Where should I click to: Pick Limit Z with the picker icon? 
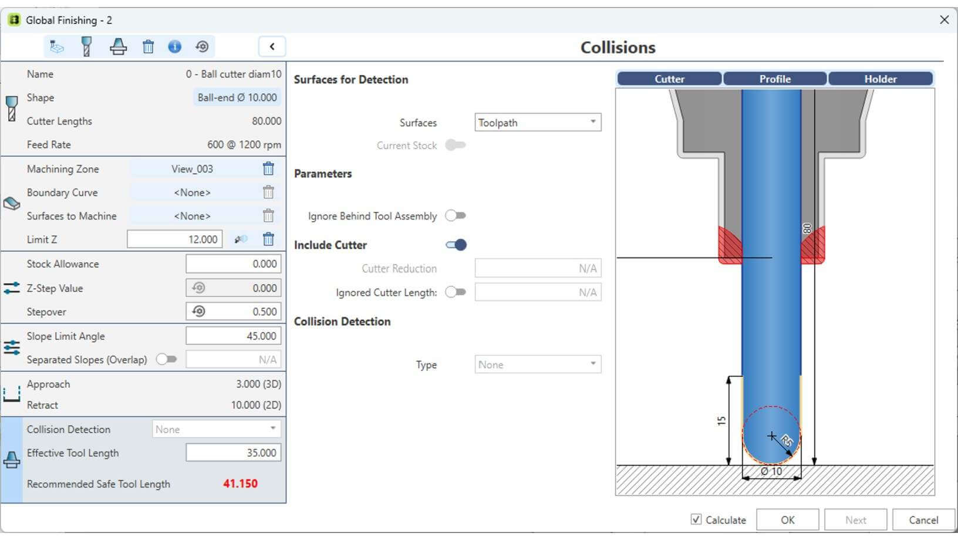(x=241, y=239)
